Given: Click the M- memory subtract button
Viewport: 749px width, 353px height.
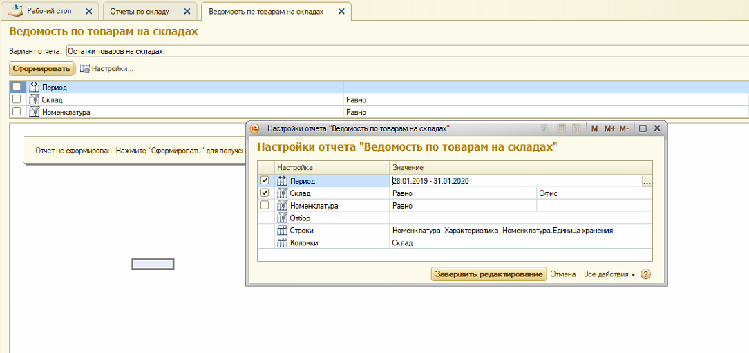Looking at the screenshot, I should pyautogui.click(x=625, y=128).
